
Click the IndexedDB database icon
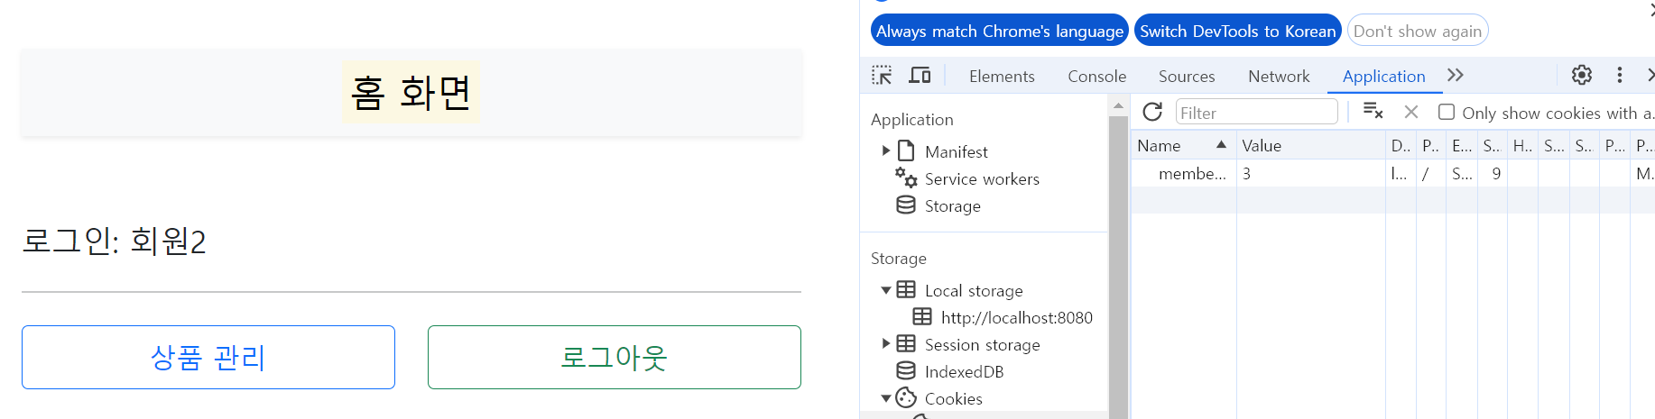pyautogui.click(x=906, y=371)
